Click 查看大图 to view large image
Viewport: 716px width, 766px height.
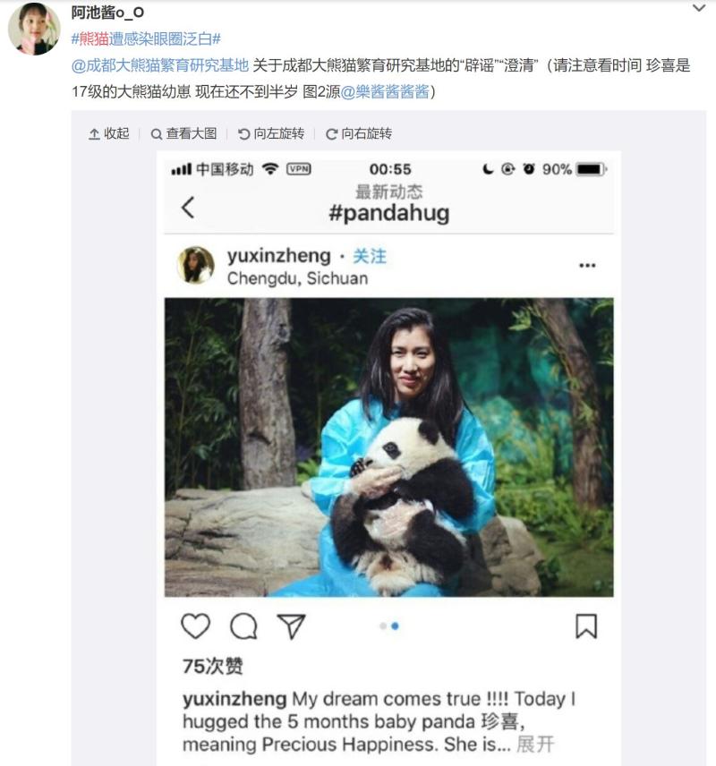(183, 133)
